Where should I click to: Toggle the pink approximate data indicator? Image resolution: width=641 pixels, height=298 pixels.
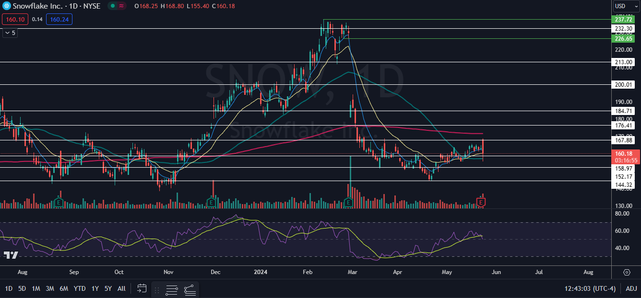point(122,6)
